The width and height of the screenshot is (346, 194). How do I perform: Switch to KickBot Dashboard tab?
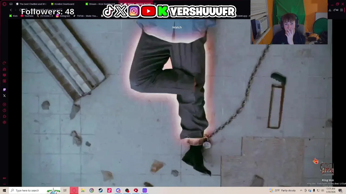[64, 4]
